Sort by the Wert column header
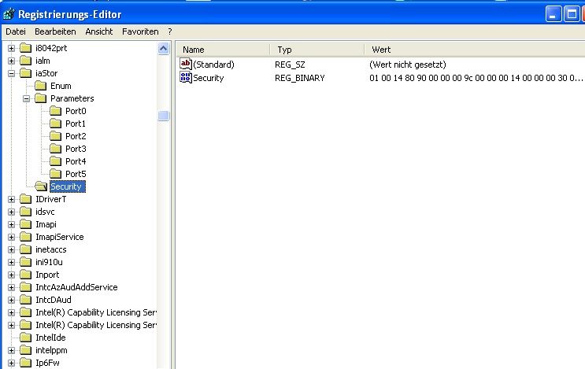This screenshot has width=585, height=369. pyautogui.click(x=475, y=50)
